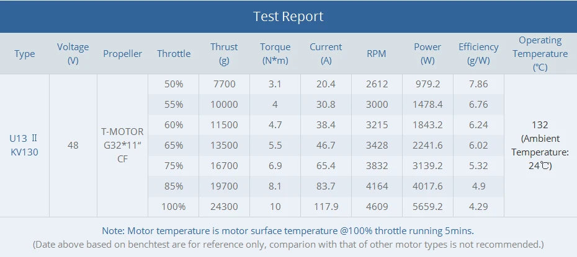577x257 pixels.
Task: Click the 5659.2 power value
Action: tap(427, 206)
